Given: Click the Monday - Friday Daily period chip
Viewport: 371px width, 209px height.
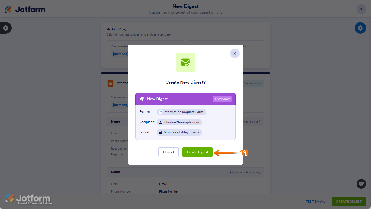Looking at the screenshot, I should (x=179, y=132).
